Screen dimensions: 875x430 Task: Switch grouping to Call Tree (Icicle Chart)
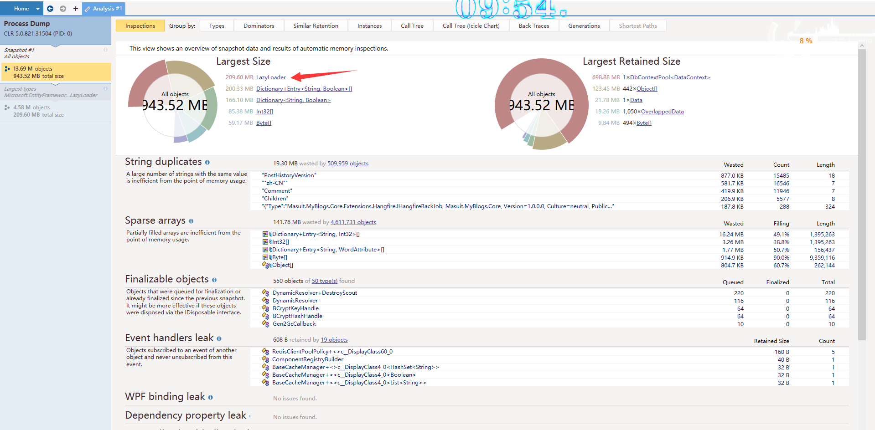[471, 26]
